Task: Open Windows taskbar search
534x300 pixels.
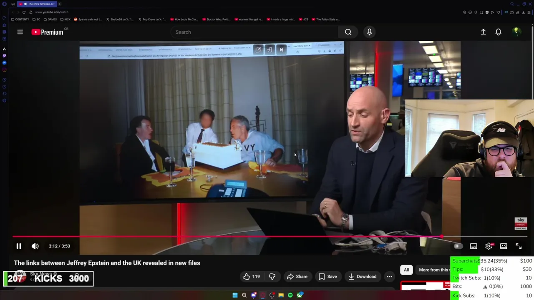Action: [244, 295]
